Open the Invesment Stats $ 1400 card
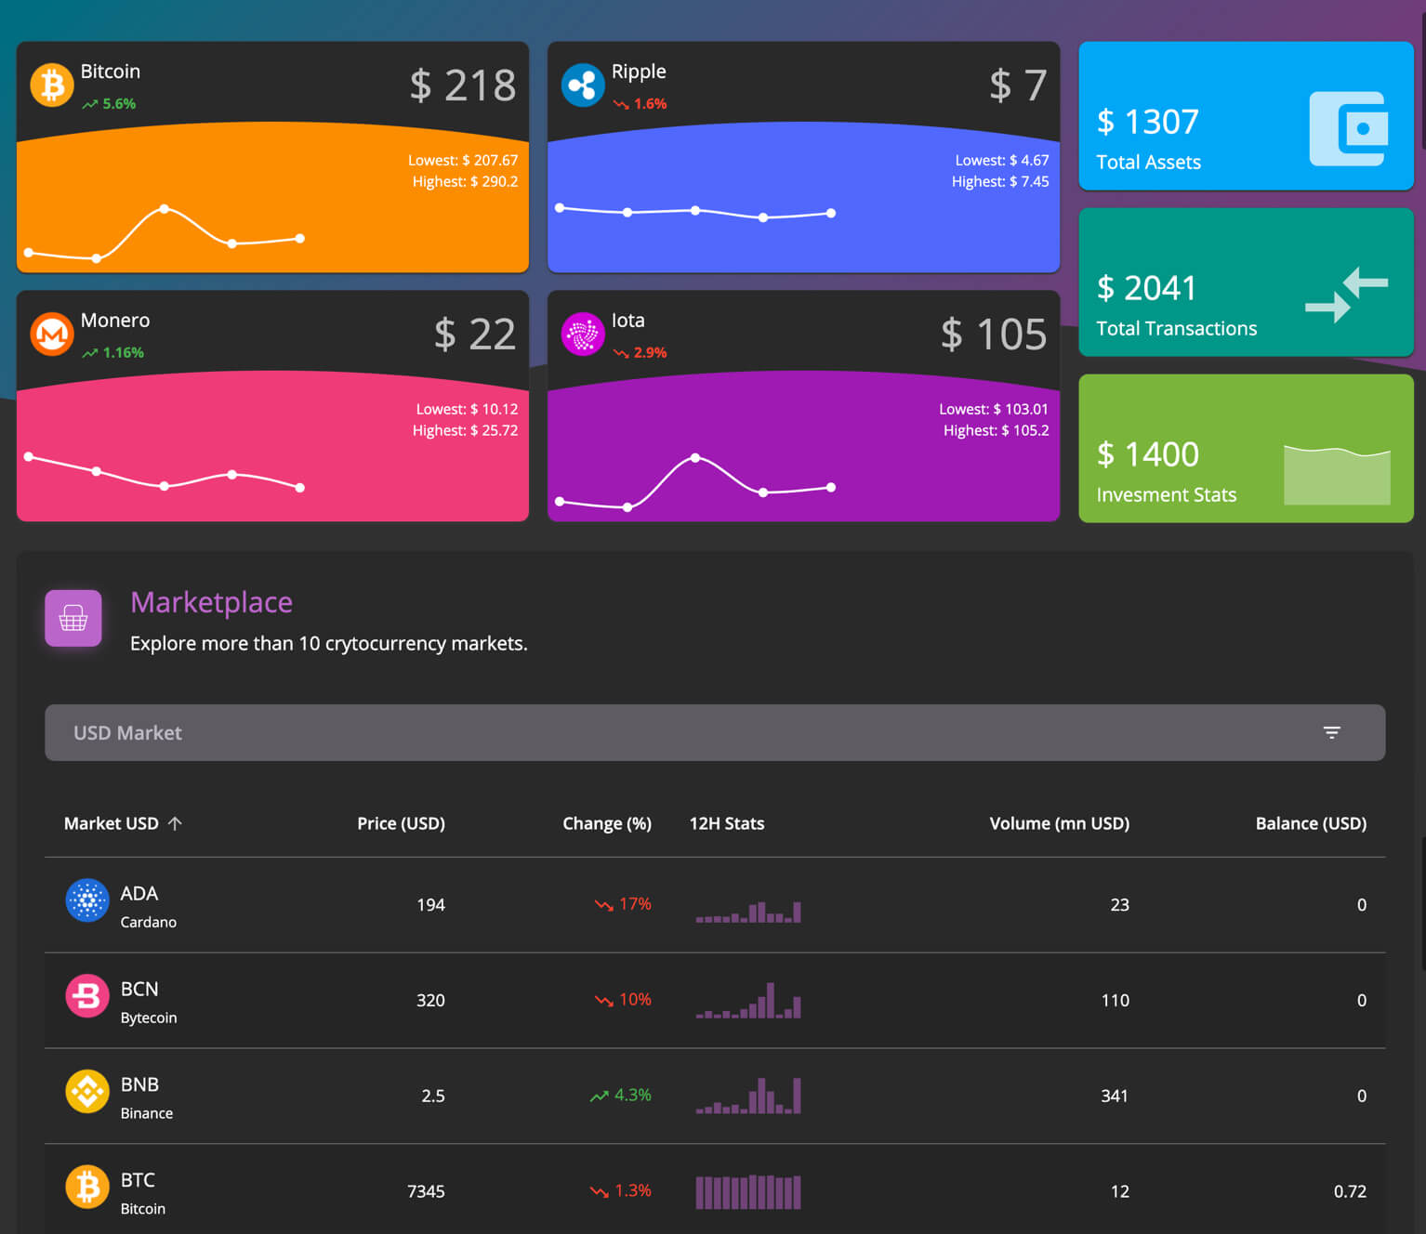Viewport: 1426px width, 1234px height. click(x=1246, y=449)
